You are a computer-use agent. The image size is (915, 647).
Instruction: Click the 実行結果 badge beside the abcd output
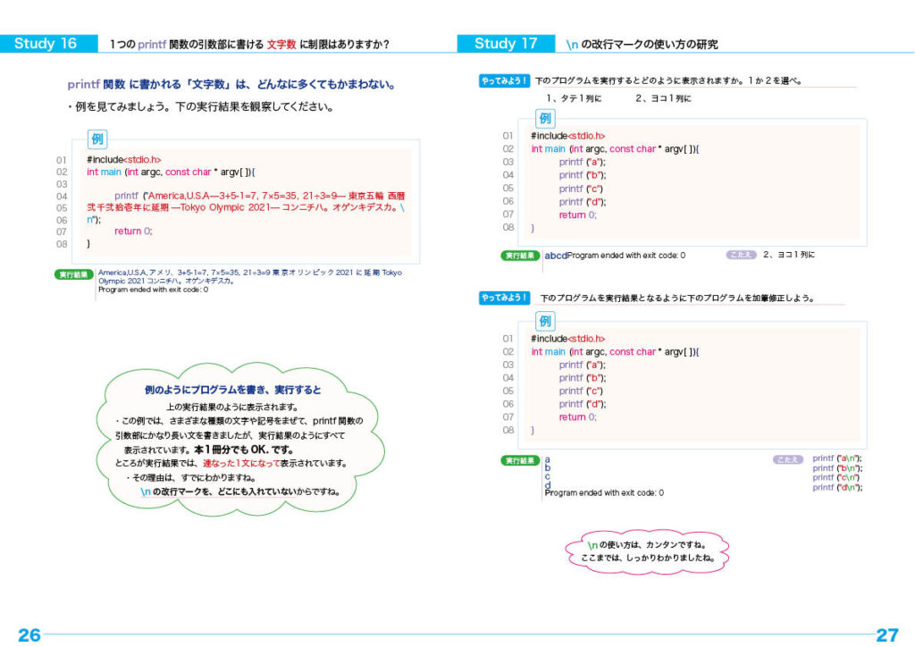coord(520,256)
